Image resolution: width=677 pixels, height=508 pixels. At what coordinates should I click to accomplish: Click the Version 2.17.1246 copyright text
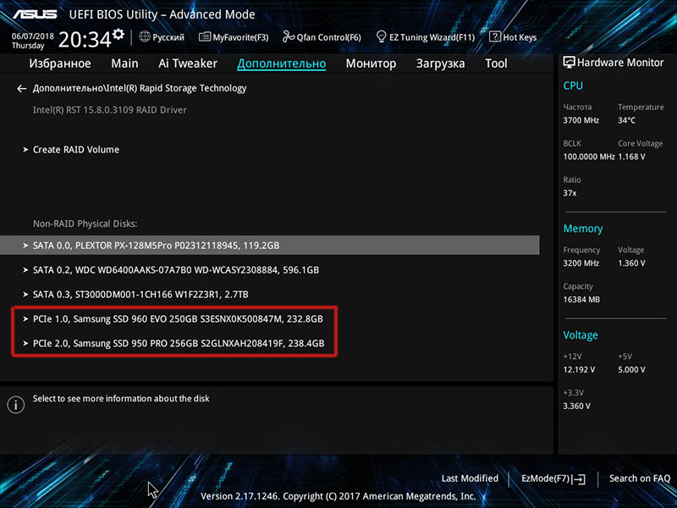tap(338, 496)
